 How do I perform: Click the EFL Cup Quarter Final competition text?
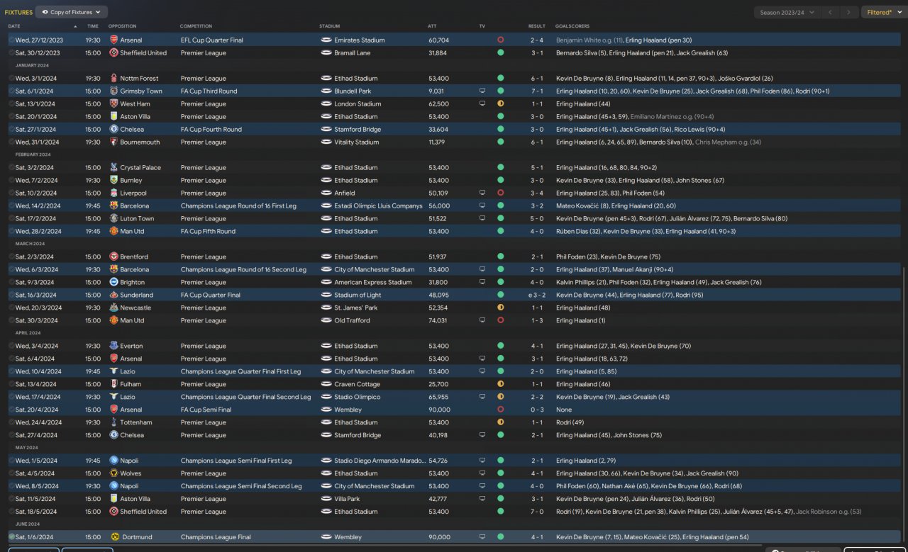pos(212,40)
